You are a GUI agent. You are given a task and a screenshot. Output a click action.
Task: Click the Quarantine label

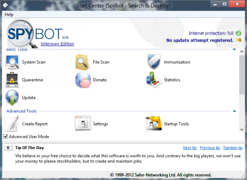click(x=33, y=80)
